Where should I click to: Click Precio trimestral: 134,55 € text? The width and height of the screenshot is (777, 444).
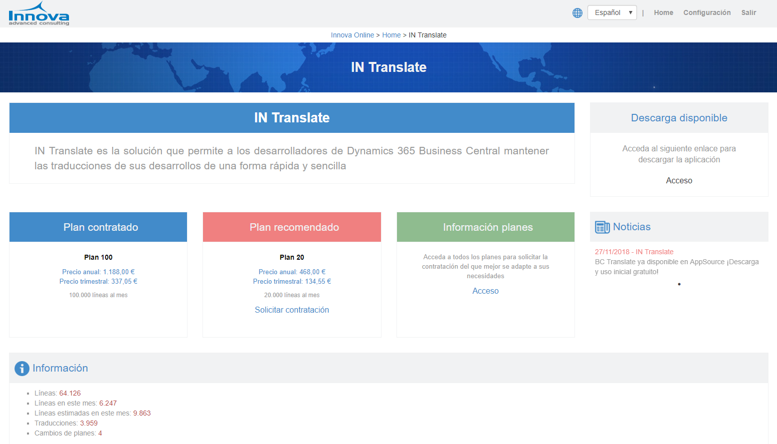pos(292,281)
